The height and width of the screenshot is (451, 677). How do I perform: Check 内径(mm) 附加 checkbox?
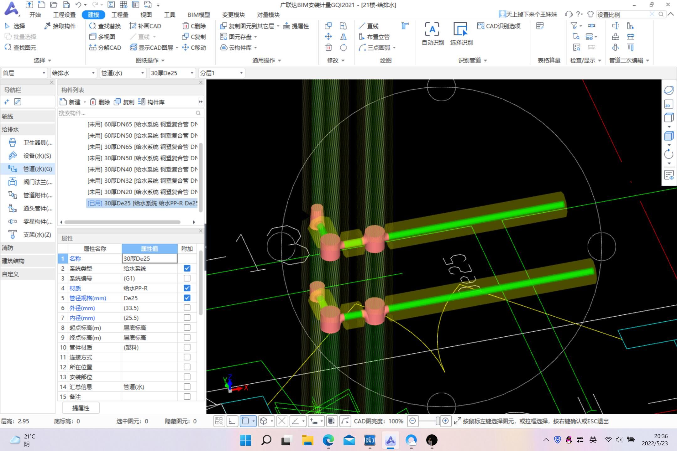pyautogui.click(x=187, y=318)
